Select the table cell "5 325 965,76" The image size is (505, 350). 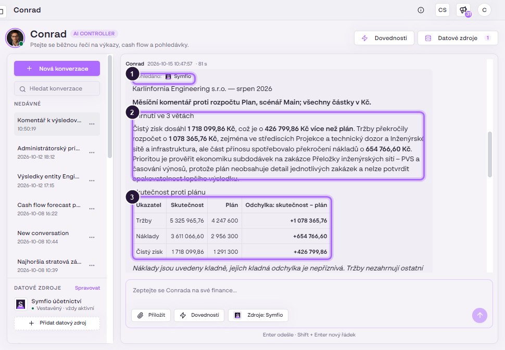point(187,221)
